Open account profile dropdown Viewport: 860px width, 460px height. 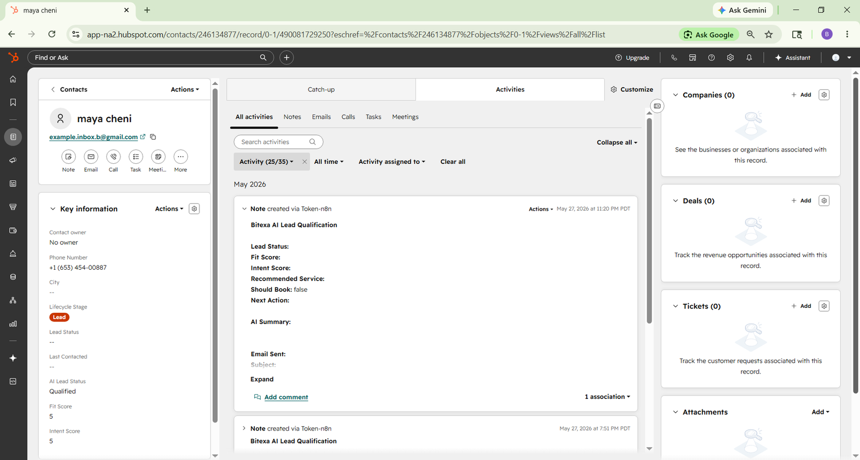pyautogui.click(x=842, y=57)
